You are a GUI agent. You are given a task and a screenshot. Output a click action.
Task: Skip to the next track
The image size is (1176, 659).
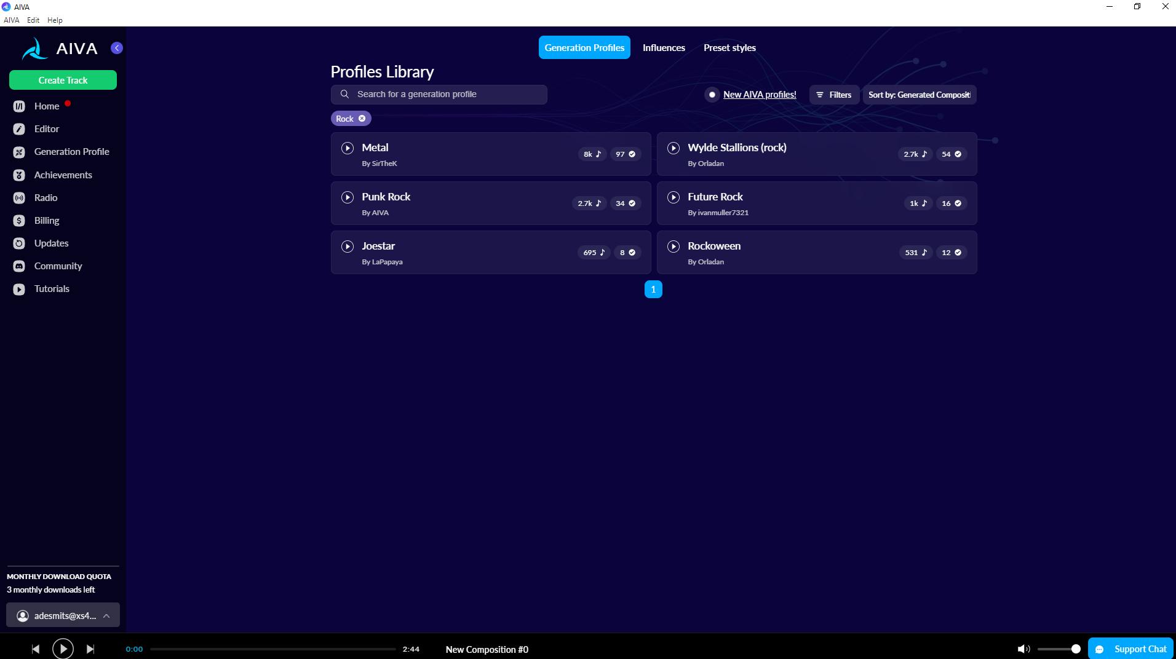(x=90, y=649)
